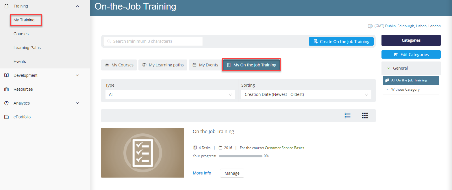Switch to the My Events tab
Viewport: 452px width, 190px height.
205,65
